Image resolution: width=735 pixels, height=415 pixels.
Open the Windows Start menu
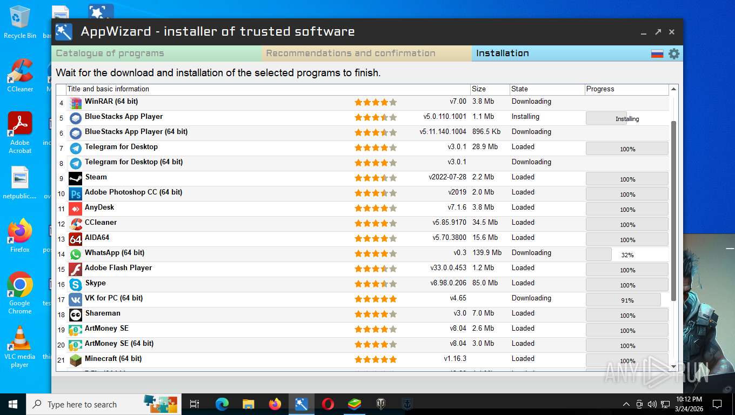pyautogui.click(x=13, y=404)
